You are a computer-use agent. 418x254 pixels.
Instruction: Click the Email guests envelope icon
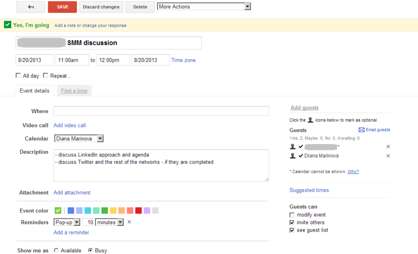tap(361, 130)
